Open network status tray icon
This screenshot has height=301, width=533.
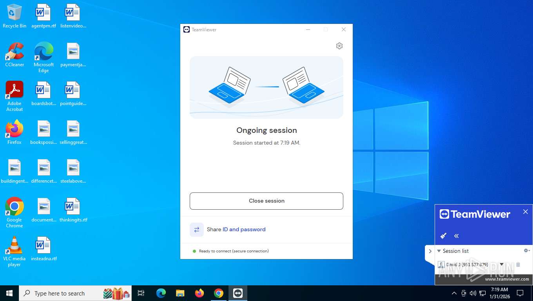(482, 293)
